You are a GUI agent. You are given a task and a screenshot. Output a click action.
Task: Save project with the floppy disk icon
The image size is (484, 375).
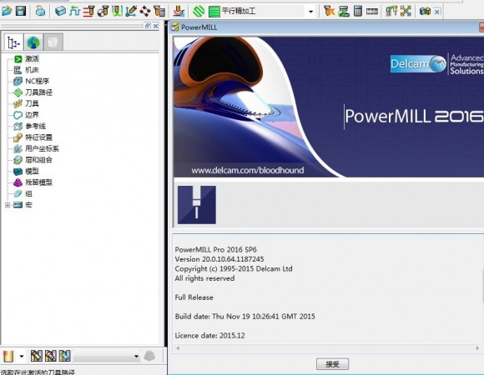pyautogui.click(x=21, y=12)
